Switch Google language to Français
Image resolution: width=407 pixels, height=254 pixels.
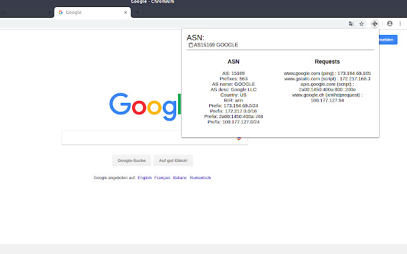162,178
